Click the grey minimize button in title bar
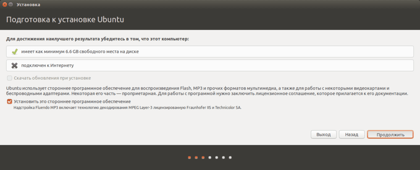 tap(10, 5)
